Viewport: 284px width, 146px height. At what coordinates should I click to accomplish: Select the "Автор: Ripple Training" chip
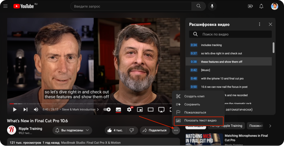point(226,126)
